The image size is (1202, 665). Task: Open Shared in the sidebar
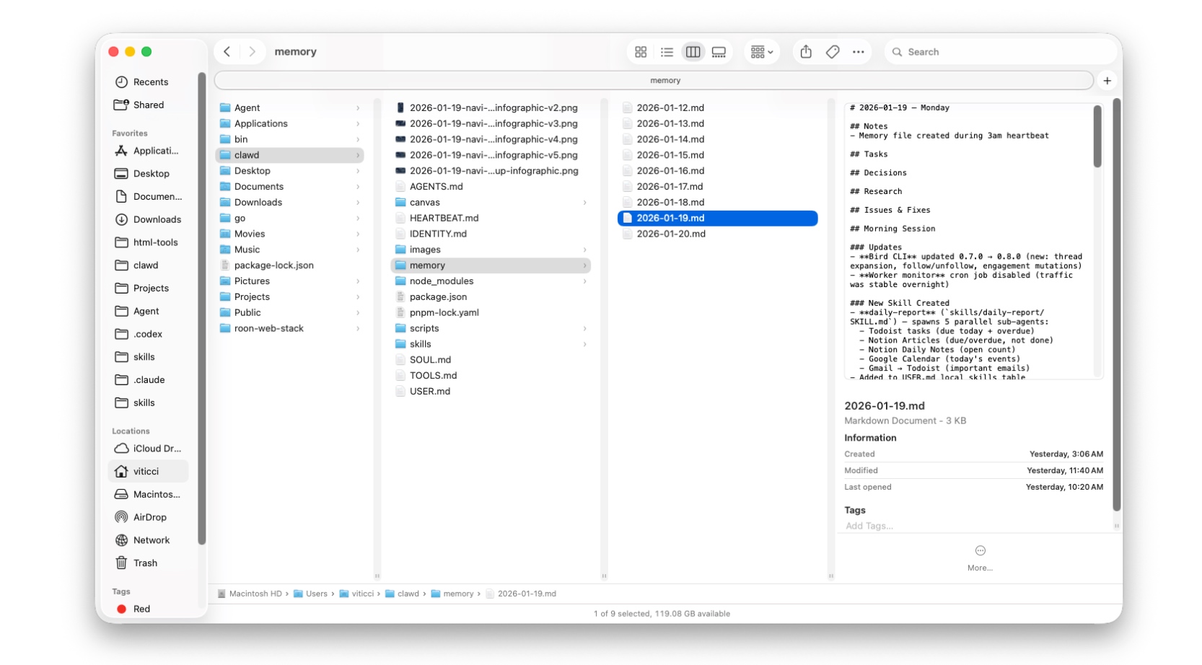[x=149, y=105]
